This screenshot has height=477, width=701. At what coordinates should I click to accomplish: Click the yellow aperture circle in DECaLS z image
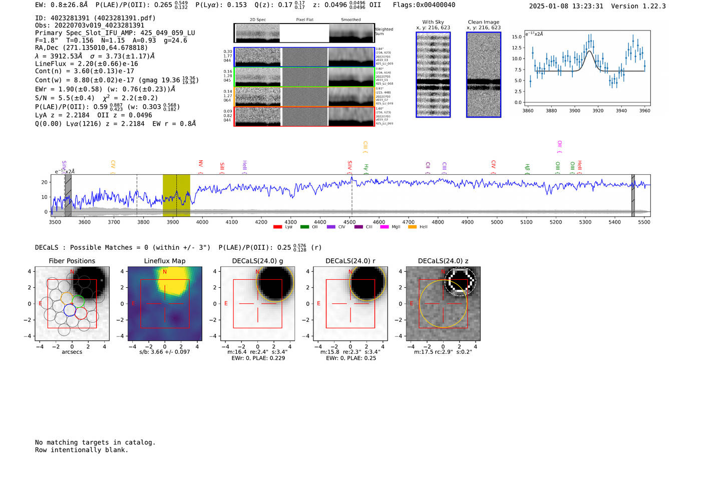click(x=443, y=304)
